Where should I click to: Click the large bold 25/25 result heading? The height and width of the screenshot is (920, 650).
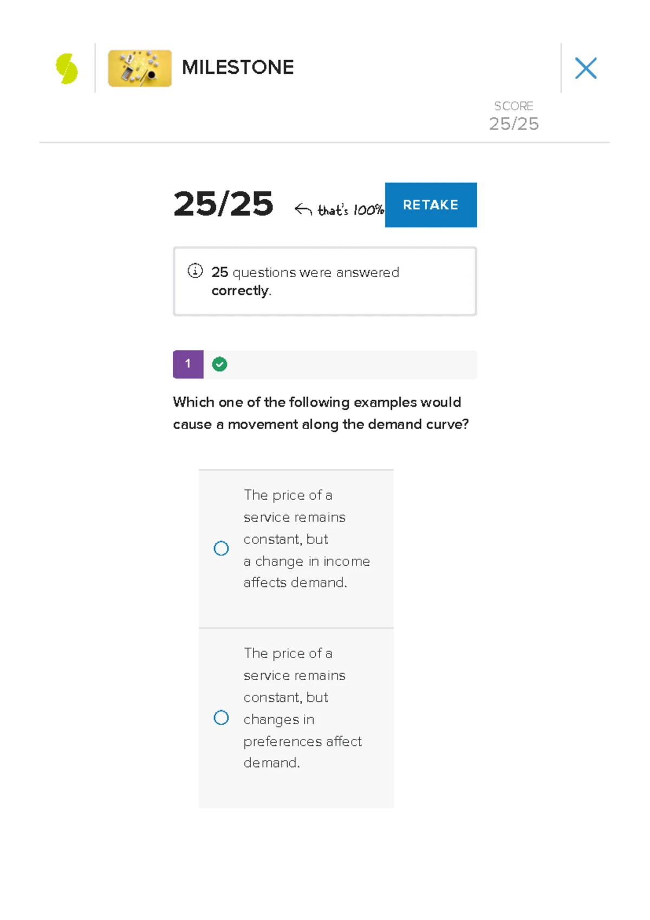coord(223,204)
